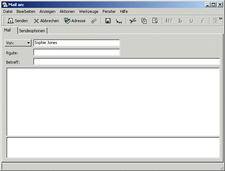Viewport: 225px width, 171px height.
Task: Click the Von field with Sophie Jones
Action: pyautogui.click(x=76, y=43)
